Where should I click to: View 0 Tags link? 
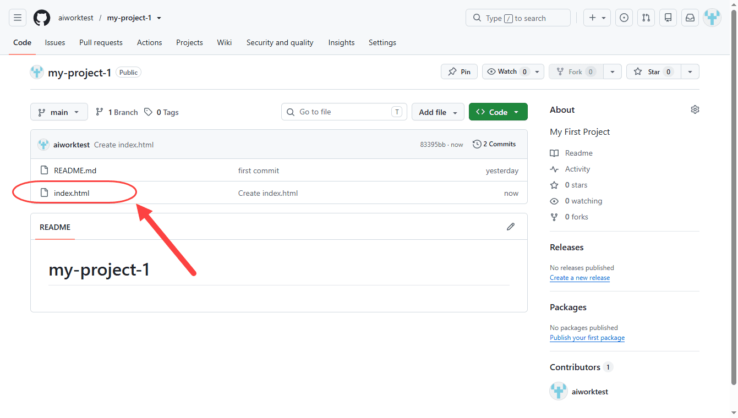pyautogui.click(x=162, y=112)
